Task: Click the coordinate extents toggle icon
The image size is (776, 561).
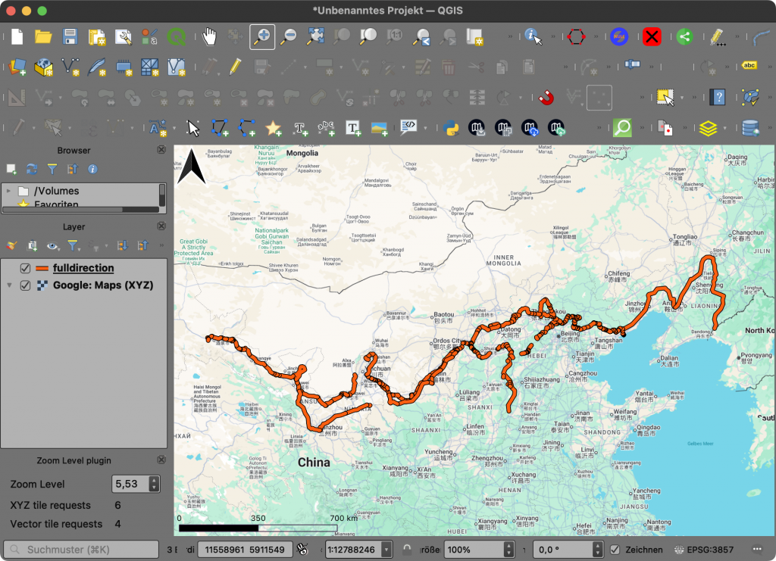Action: [302, 550]
